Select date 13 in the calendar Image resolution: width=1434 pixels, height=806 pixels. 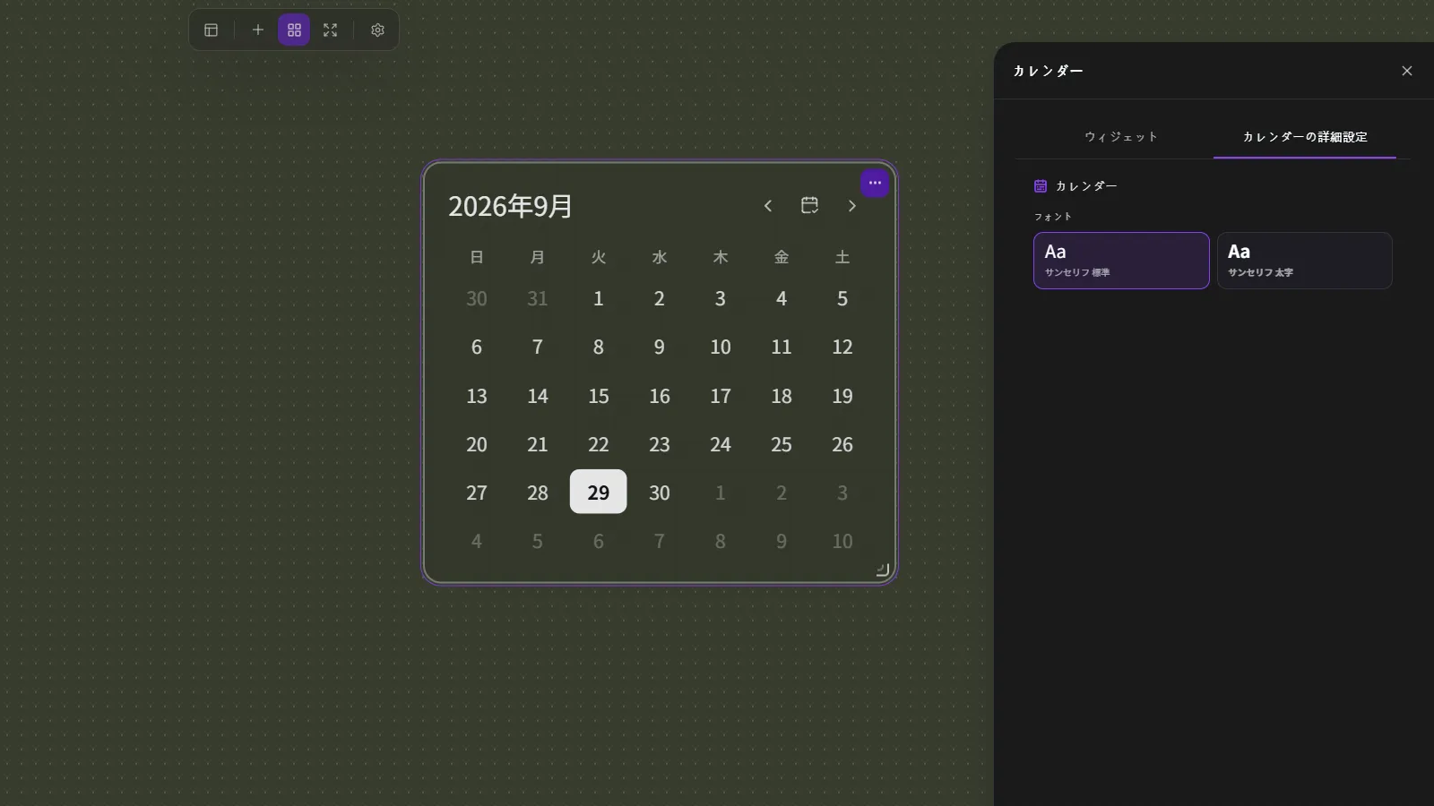477,396
